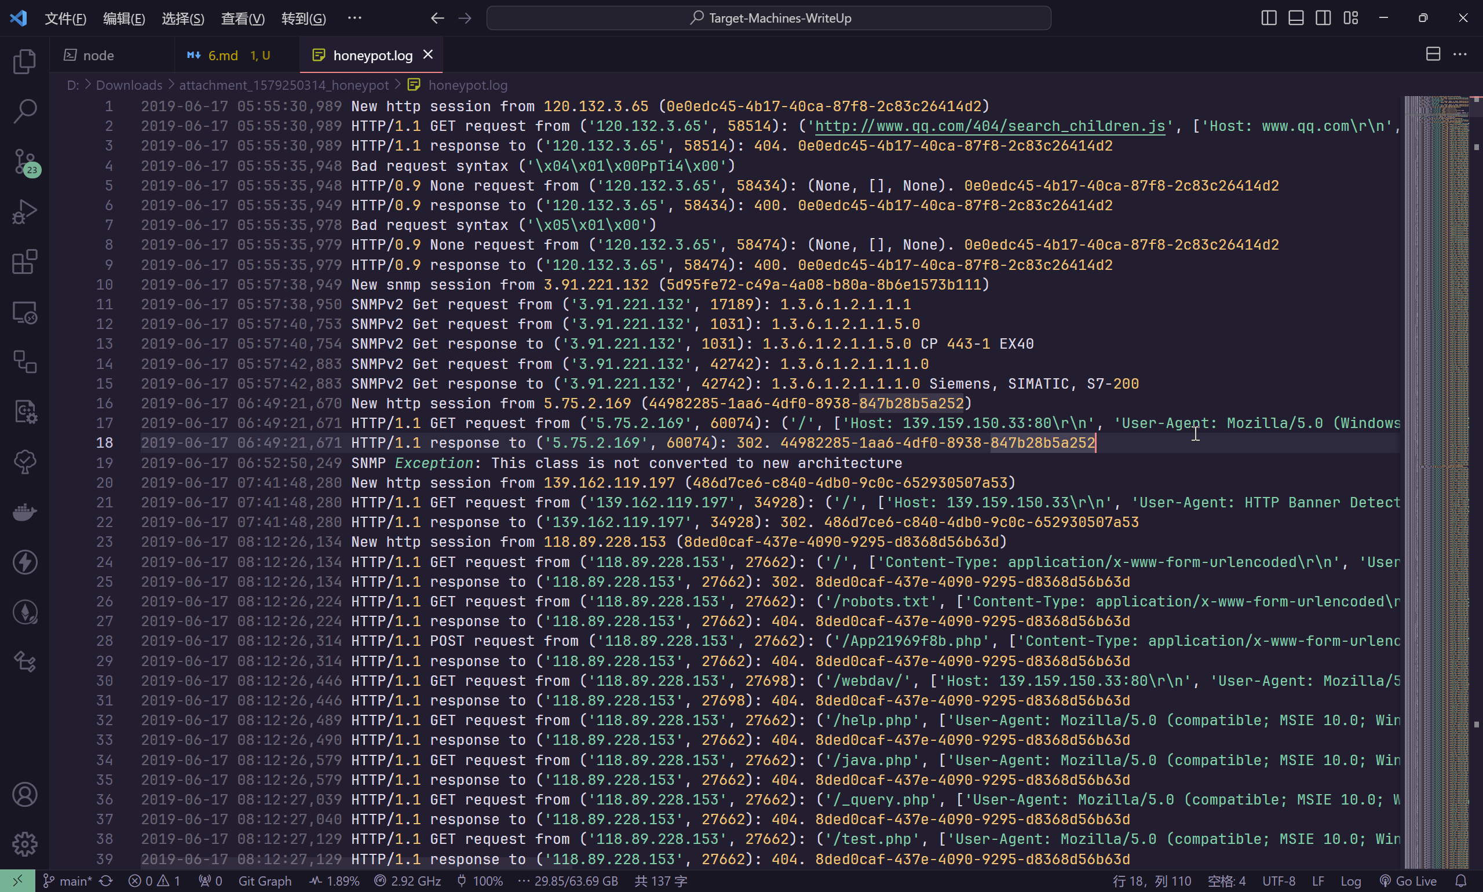Click the main* git branch indicator
Screen dimensions: 1483x892
[67, 880]
